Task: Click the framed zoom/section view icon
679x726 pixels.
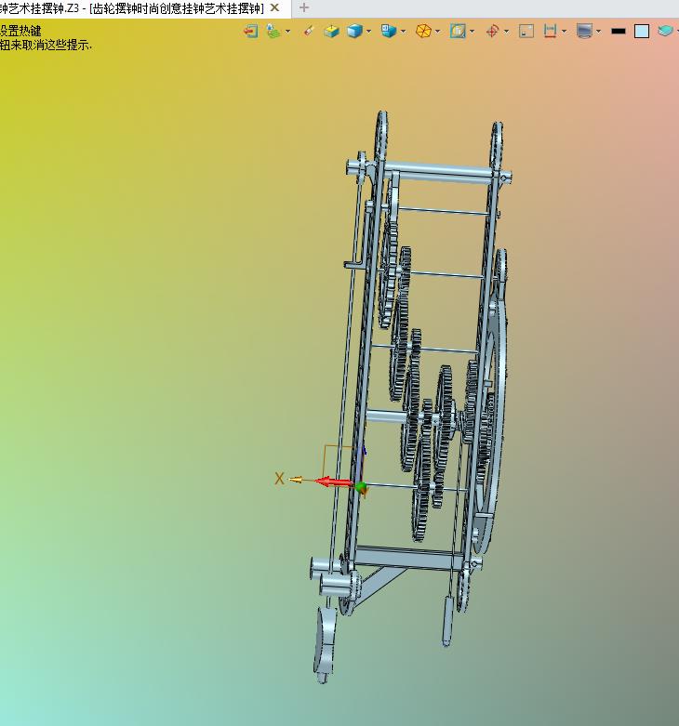Action: [x=458, y=31]
